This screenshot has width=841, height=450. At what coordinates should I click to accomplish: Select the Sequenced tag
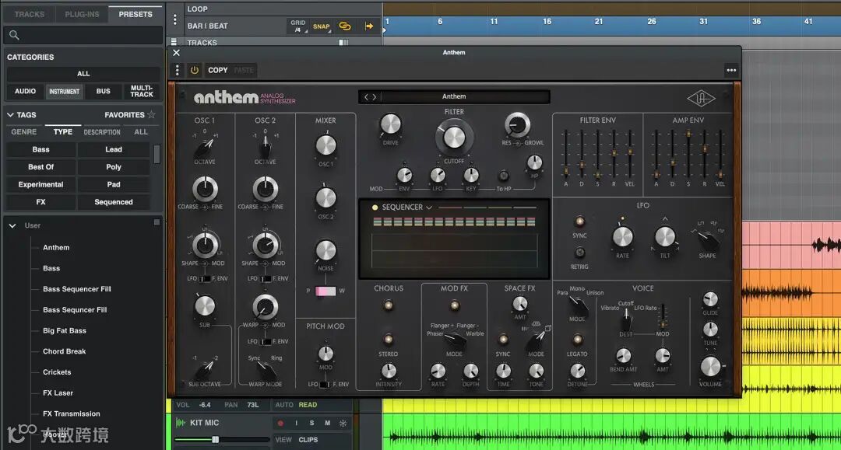(x=114, y=202)
